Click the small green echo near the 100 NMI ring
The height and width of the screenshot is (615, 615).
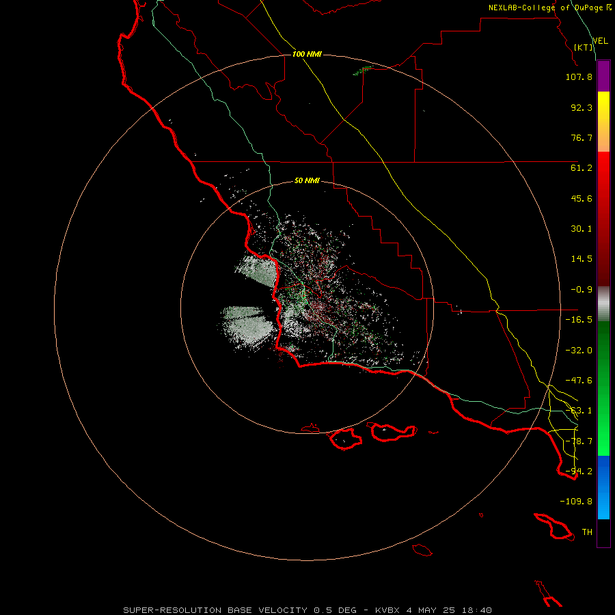361,70
